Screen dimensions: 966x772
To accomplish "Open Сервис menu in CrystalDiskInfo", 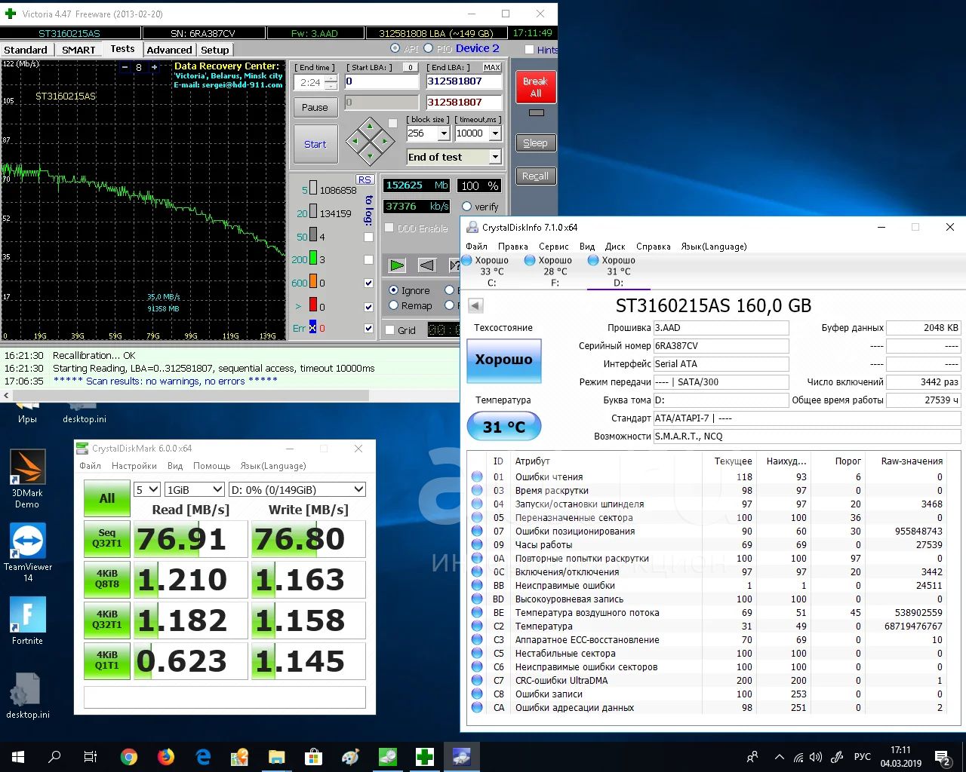I will click(x=553, y=247).
